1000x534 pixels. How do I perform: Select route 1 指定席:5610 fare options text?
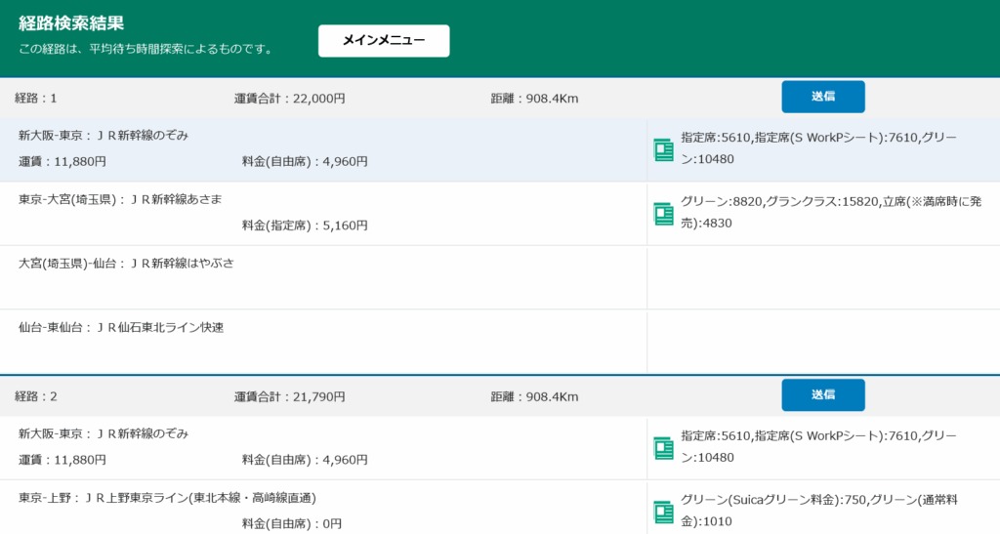coord(819,148)
